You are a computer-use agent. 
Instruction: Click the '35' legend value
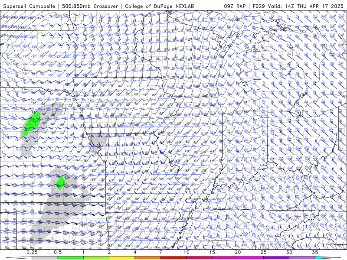point(315,252)
